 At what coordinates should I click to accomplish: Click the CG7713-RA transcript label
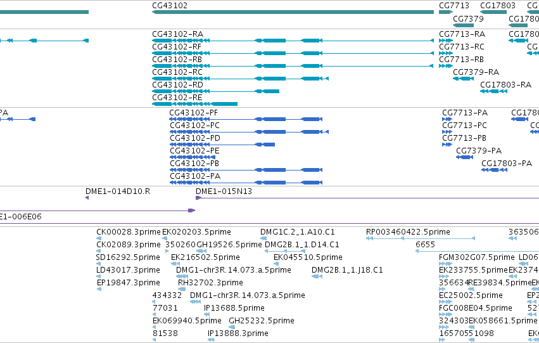[x=462, y=34]
